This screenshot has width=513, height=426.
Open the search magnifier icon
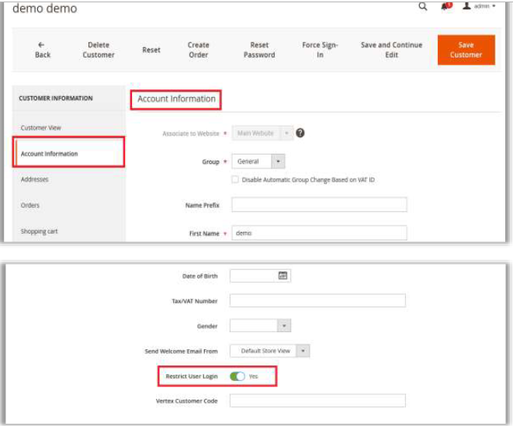coord(423,6)
